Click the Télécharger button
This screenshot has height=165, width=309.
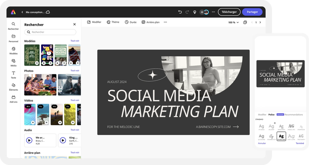pos(229,12)
